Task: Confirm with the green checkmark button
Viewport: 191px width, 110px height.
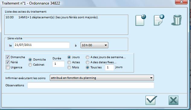Action: 151,100
